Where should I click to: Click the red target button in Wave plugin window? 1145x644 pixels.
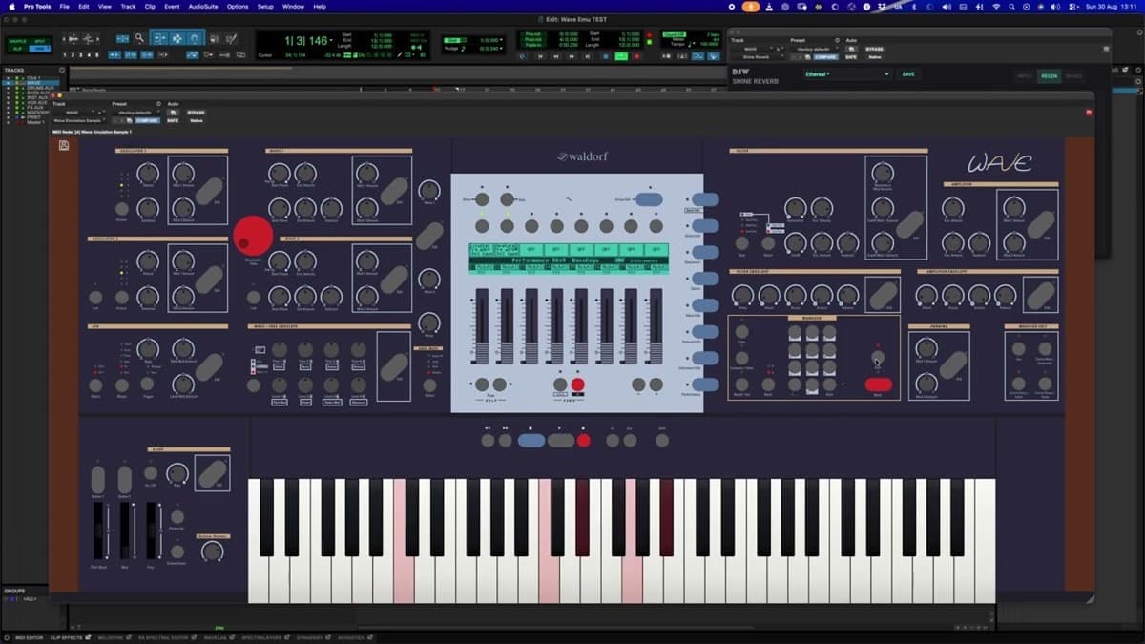tap(1089, 113)
